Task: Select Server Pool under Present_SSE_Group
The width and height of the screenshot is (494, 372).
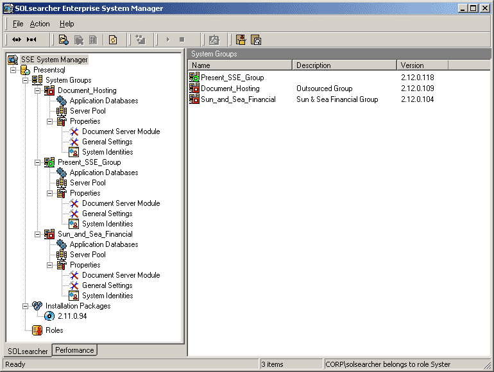Action: pyautogui.click(x=88, y=183)
